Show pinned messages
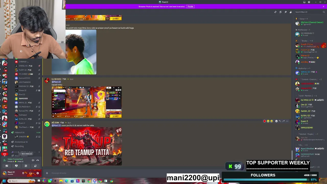 [x=286, y=12]
